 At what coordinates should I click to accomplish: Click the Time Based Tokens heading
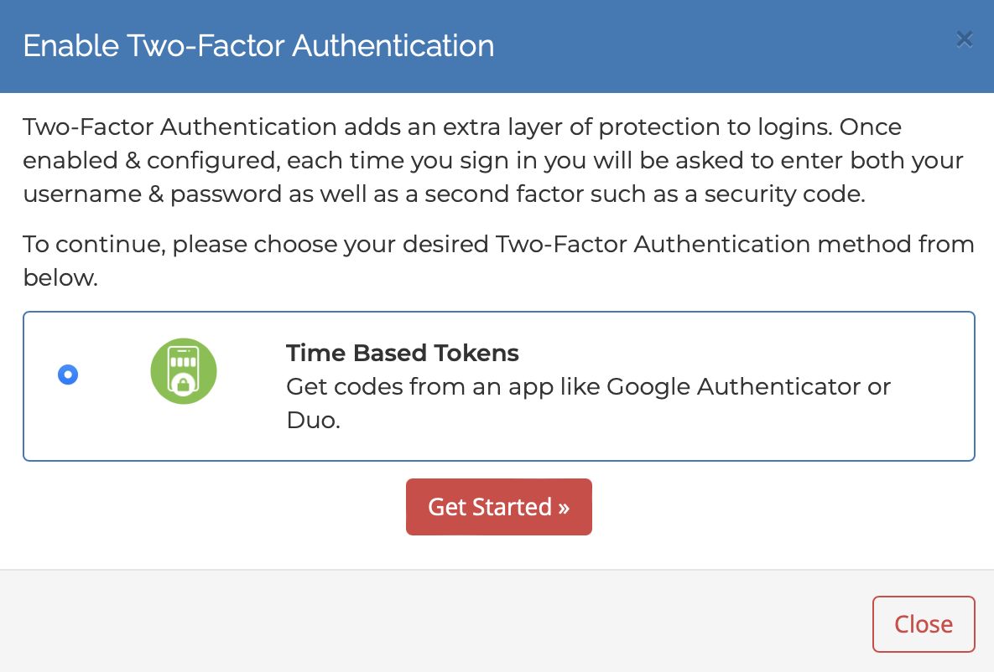[x=403, y=353]
